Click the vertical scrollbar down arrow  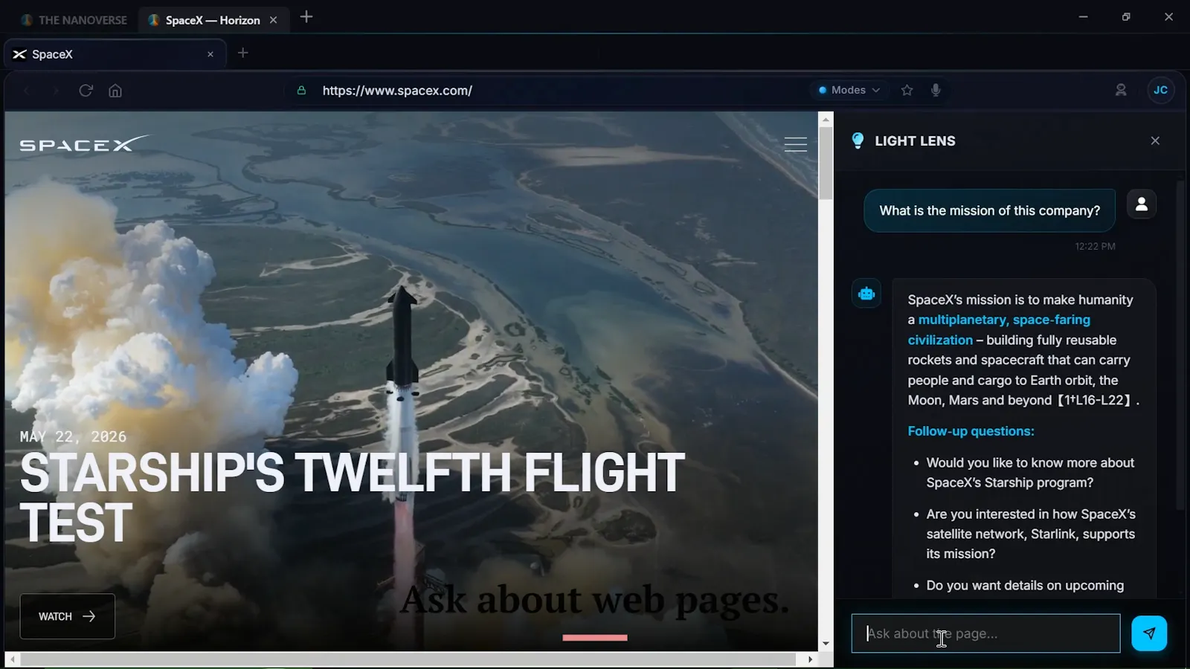pyautogui.click(x=826, y=644)
